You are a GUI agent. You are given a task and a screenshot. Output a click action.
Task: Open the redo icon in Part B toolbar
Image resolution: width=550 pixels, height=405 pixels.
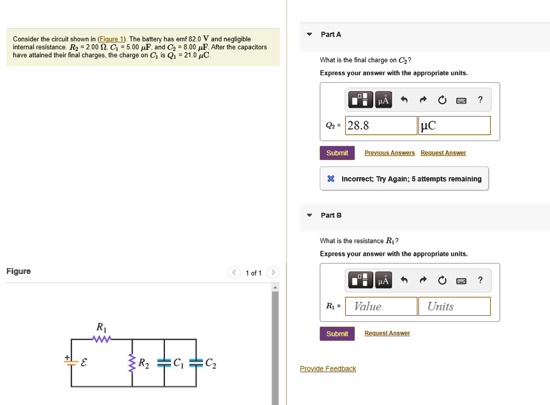[x=423, y=280]
